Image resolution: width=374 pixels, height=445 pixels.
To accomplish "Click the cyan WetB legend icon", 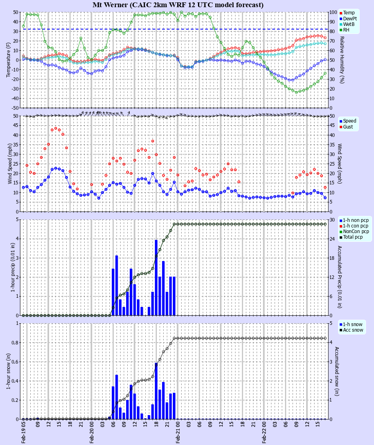I will (340, 24).
